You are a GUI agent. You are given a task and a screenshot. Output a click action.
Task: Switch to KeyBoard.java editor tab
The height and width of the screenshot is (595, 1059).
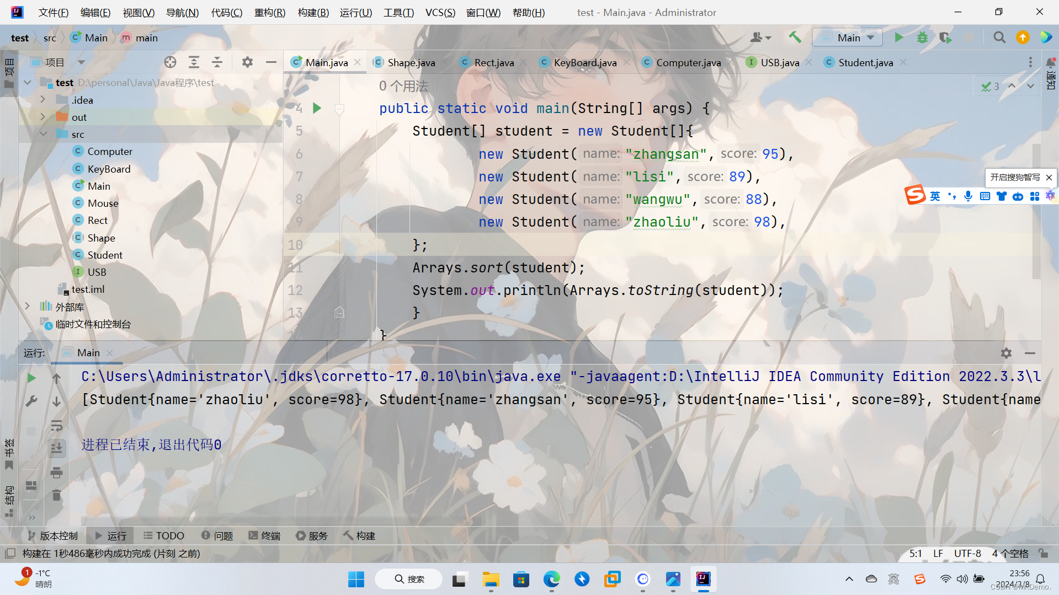pyautogui.click(x=585, y=62)
